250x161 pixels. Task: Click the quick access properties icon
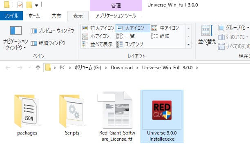point(20,5)
